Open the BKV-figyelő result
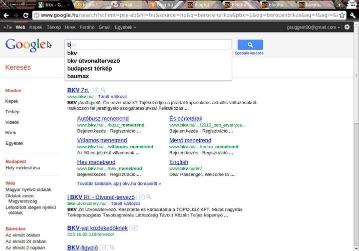This screenshot has height=251, width=359. [x=83, y=248]
